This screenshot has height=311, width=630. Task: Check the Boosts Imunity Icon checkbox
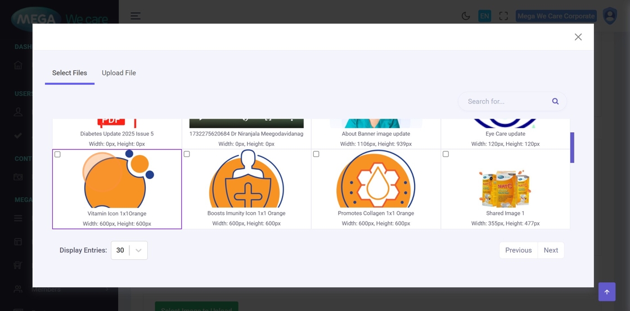coord(187,154)
